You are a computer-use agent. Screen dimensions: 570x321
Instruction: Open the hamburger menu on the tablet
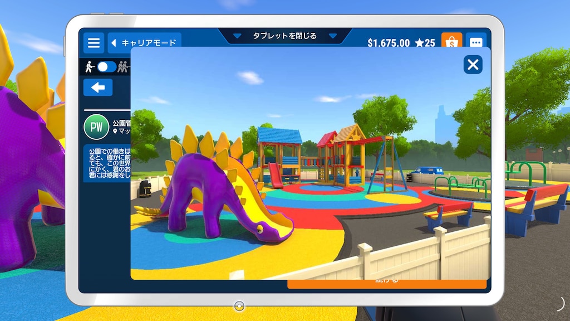[94, 43]
